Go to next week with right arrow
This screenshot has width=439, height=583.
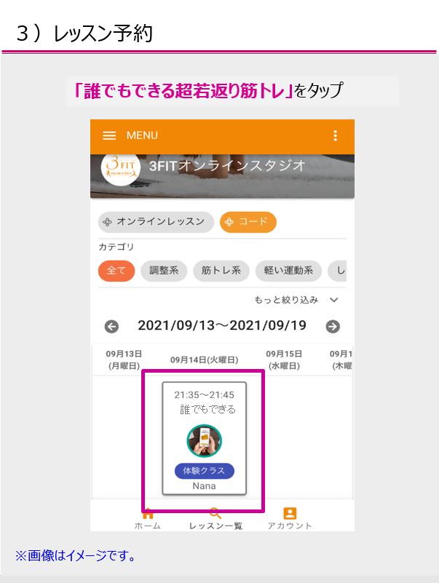coord(333,327)
